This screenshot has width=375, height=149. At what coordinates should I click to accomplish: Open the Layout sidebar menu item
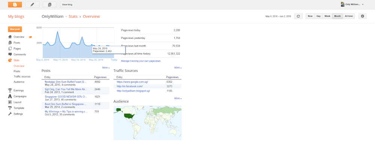pyautogui.click(x=18, y=102)
